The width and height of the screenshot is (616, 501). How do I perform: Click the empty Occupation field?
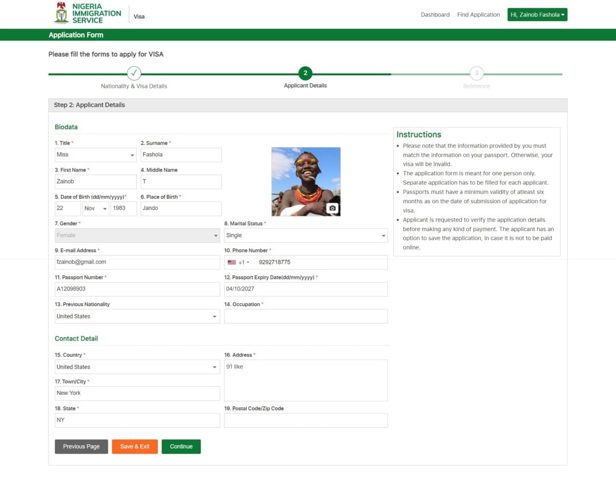click(x=305, y=316)
